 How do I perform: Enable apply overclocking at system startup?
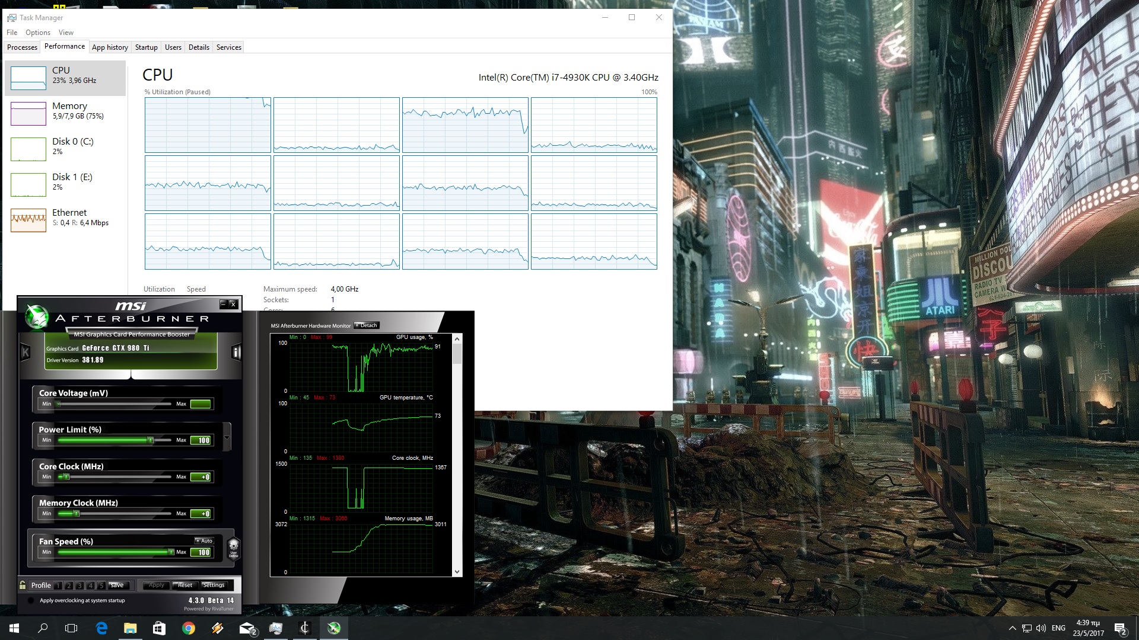point(31,600)
